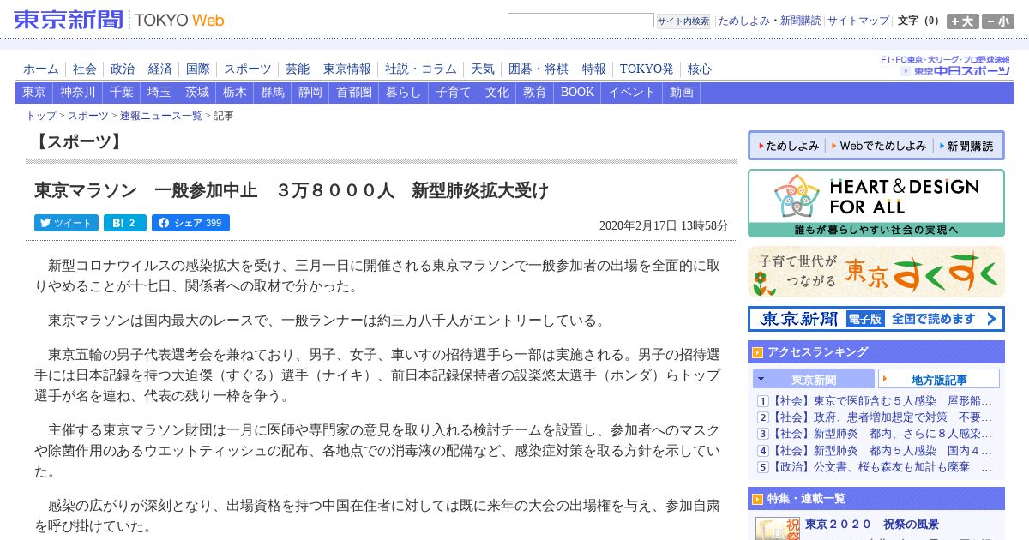Click into the site search field

pyautogui.click(x=581, y=21)
